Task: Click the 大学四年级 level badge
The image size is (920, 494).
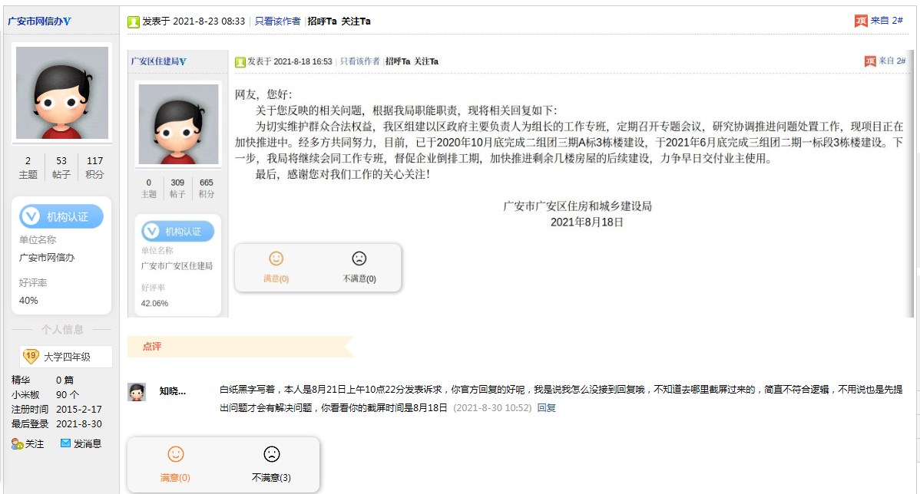Action: pos(67,357)
